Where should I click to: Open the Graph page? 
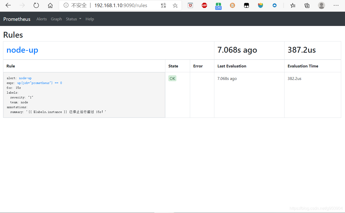tap(56, 19)
